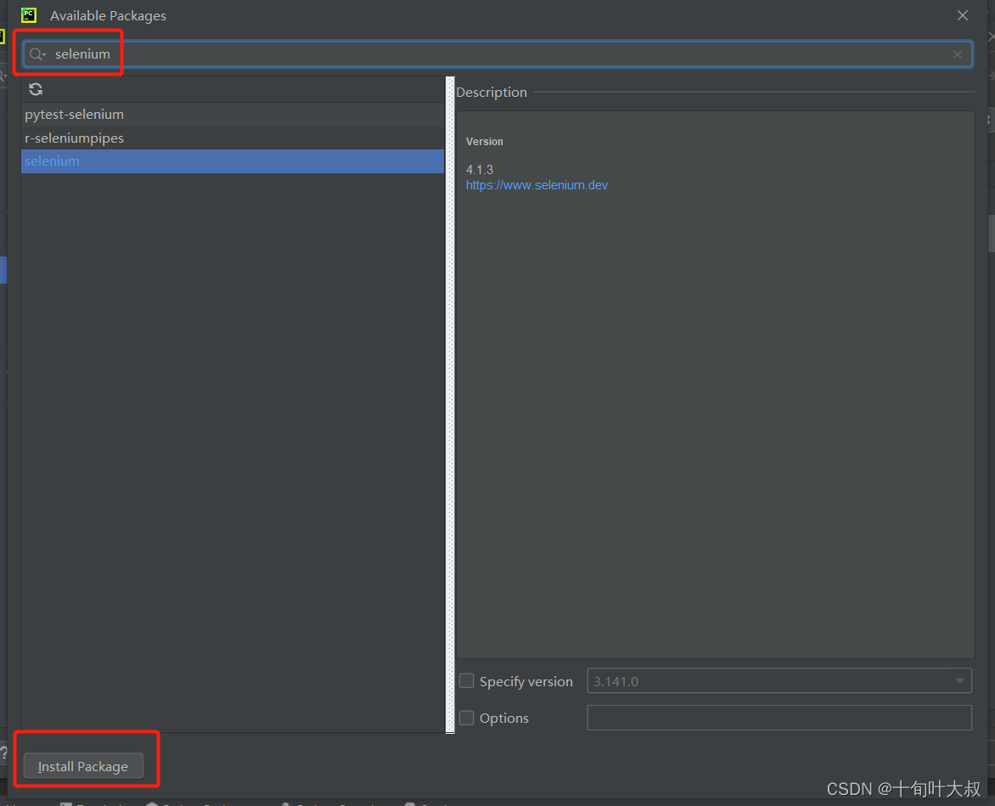
Task: Click the vertical splitter between list and description
Action: tap(450, 405)
